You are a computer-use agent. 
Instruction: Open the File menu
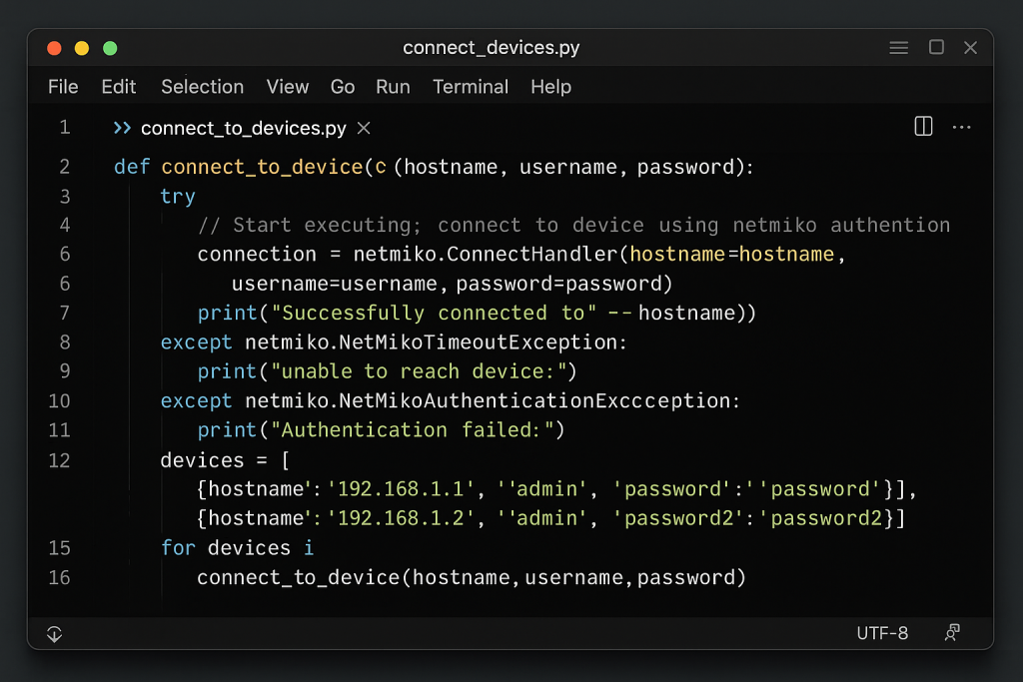pyautogui.click(x=63, y=87)
